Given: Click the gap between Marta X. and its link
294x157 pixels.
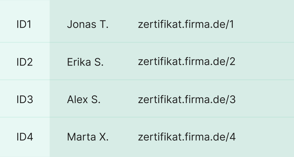Looking at the screenshot, I should pyautogui.click(x=123, y=137).
